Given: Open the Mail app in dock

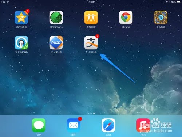Looking at the screenshot, I should pos(74,125).
